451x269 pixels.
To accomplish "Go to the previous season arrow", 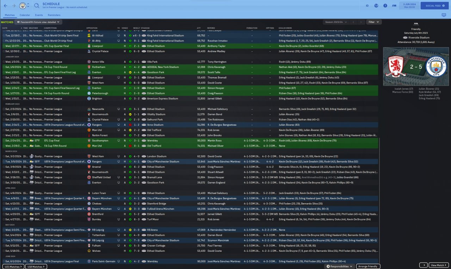I will (354, 22).
